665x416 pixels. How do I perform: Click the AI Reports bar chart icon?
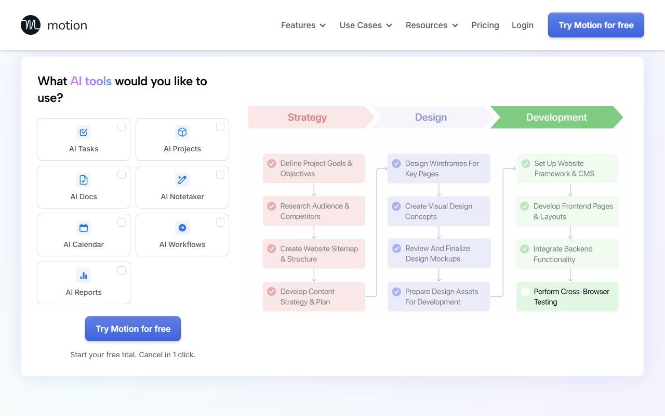pos(84,276)
